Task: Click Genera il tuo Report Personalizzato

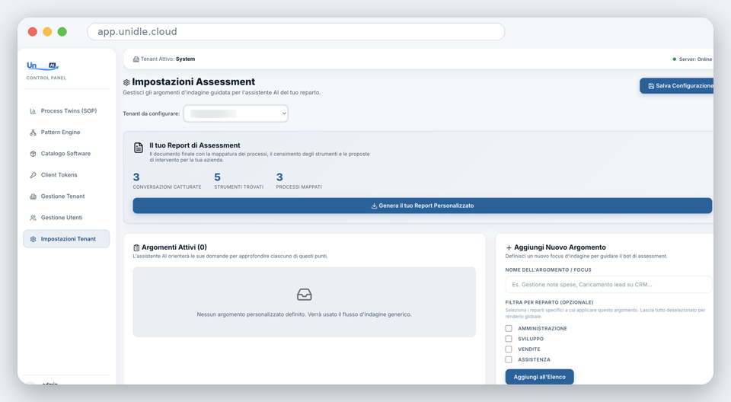Action: pyautogui.click(x=423, y=206)
